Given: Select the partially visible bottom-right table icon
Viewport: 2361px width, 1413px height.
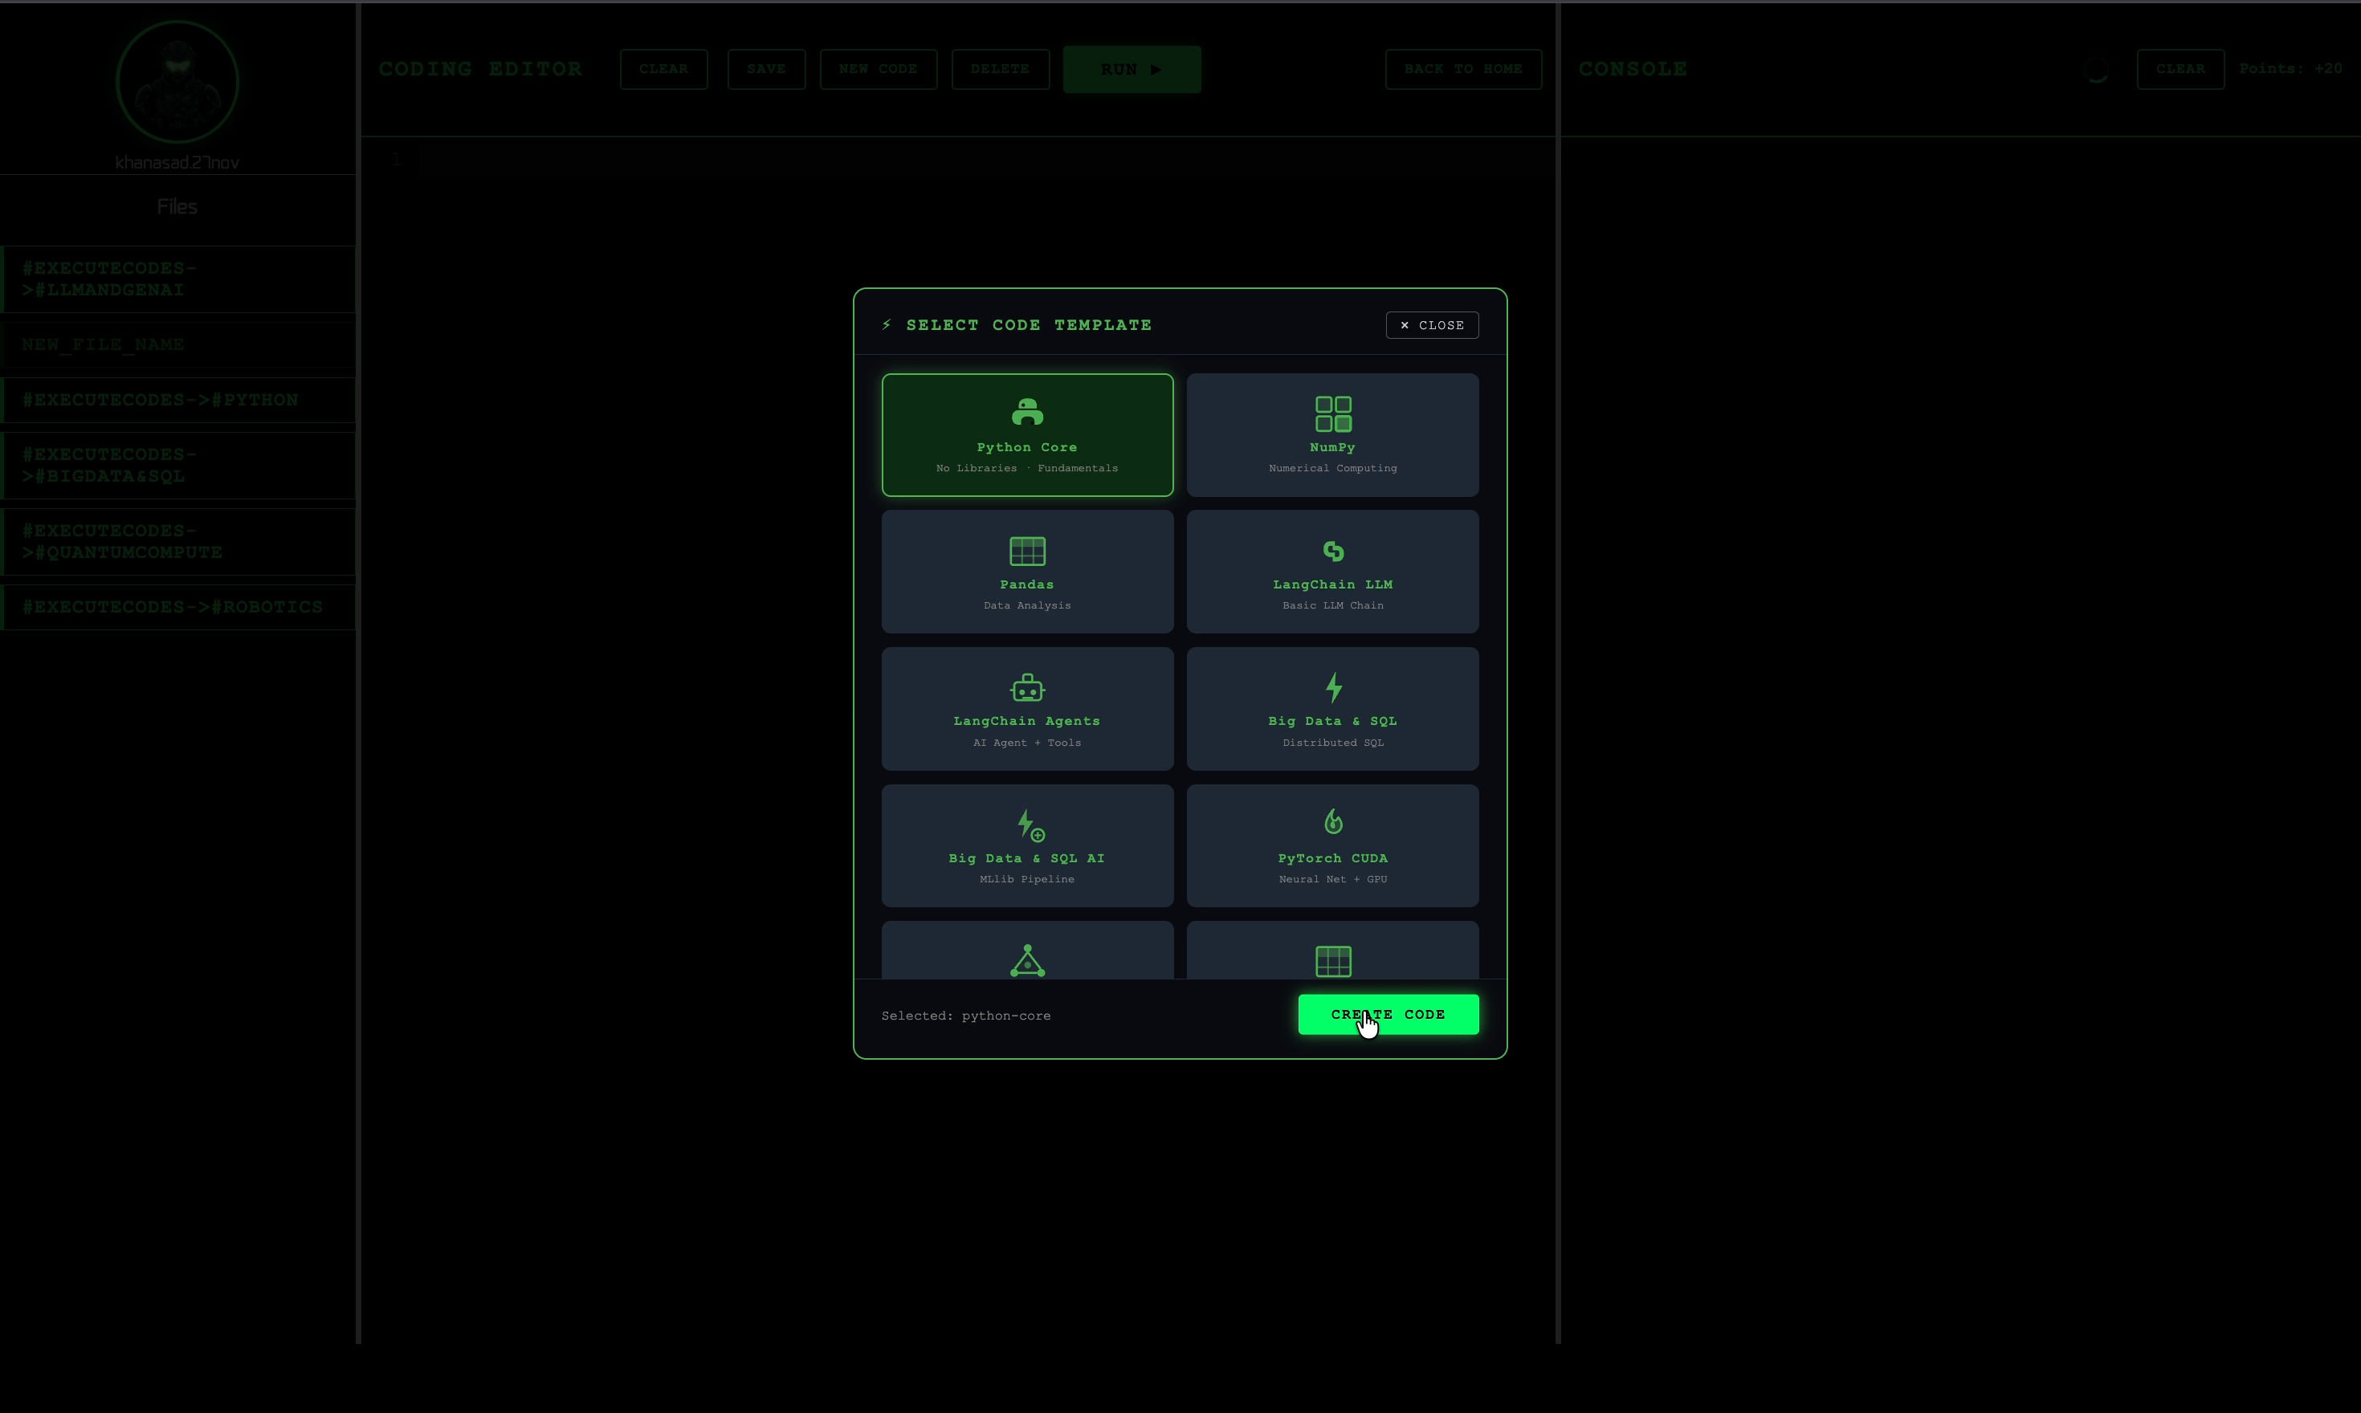Looking at the screenshot, I should (x=1332, y=961).
